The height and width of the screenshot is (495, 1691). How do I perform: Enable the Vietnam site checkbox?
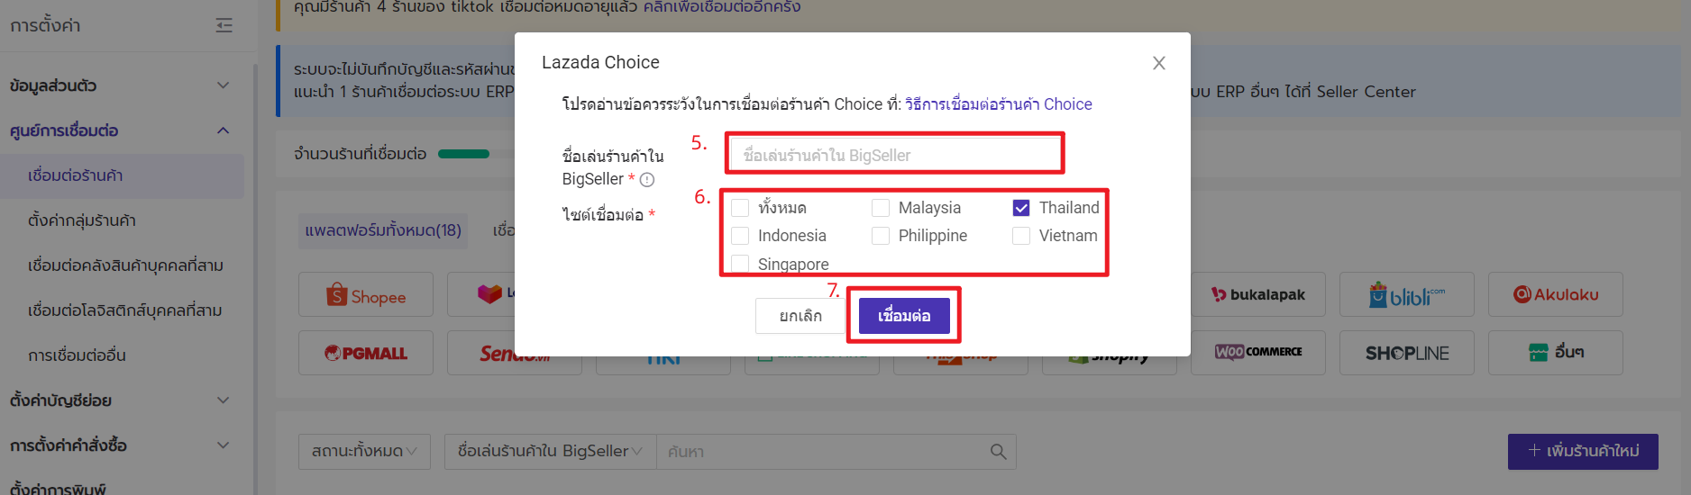pyautogui.click(x=1021, y=236)
